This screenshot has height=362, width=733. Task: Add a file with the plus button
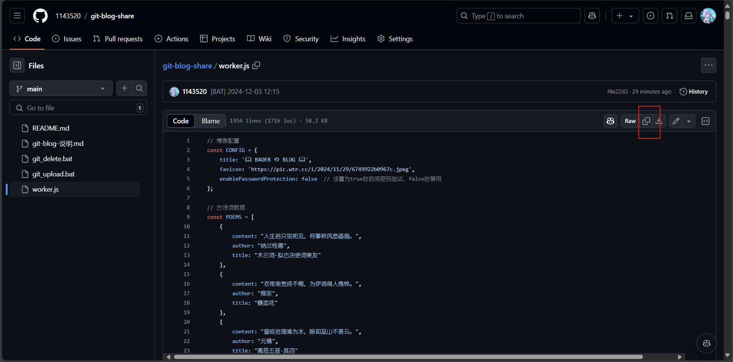(124, 88)
